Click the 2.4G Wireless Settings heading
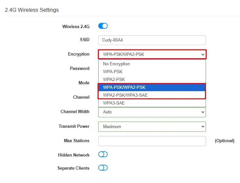 pos(32,10)
